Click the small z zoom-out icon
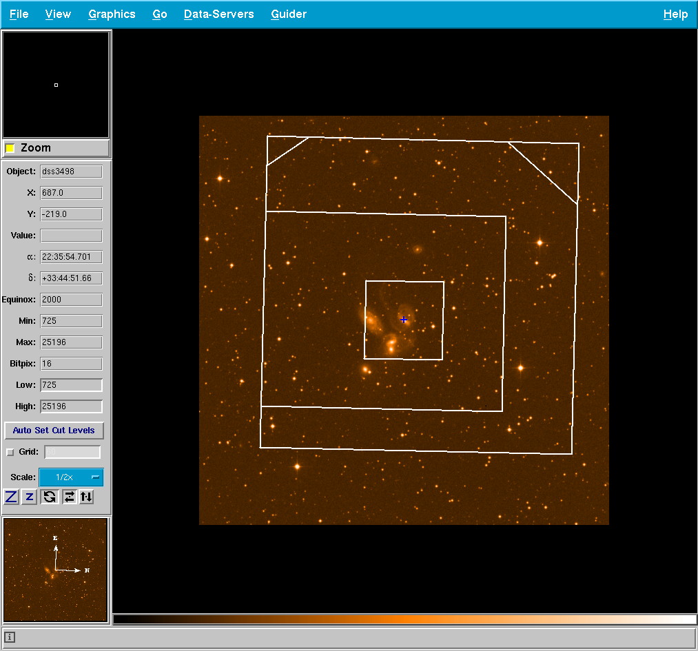 click(x=30, y=497)
